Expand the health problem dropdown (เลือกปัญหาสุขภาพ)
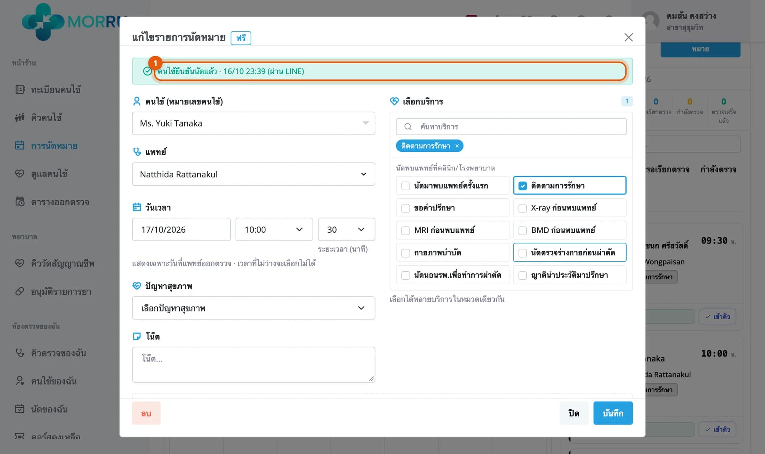This screenshot has height=454, width=765. [254, 308]
